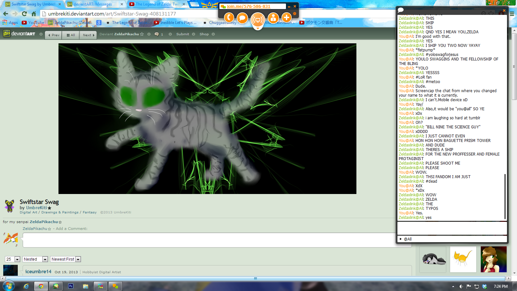The width and height of the screenshot is (517, 291).
Task: Click the horizontal page scrollbar
Action: [x=255, y=278]
